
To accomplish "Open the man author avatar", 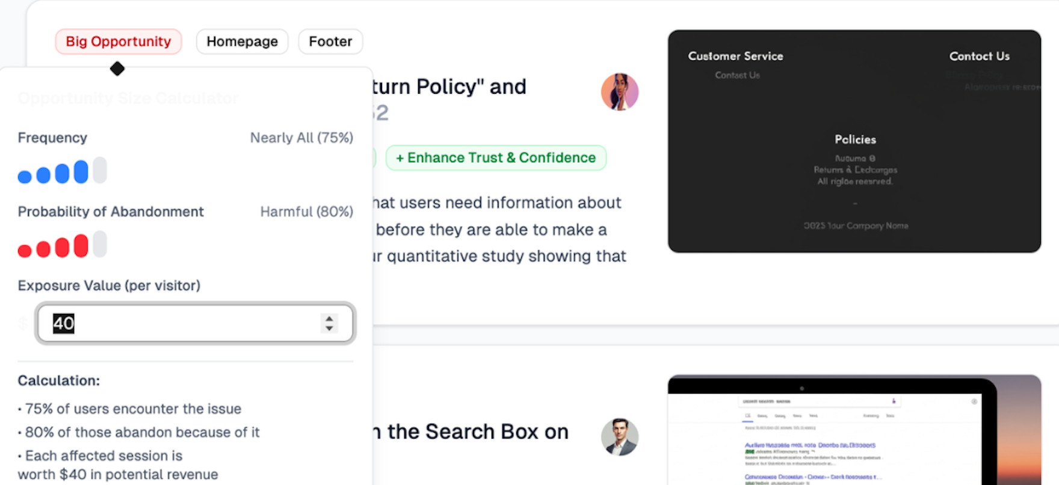I will point(620,437).
